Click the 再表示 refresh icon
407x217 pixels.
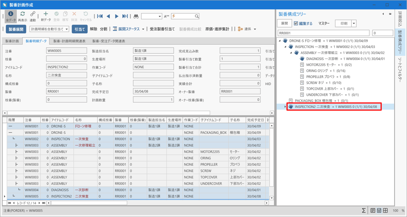click(x=22, y=16)
